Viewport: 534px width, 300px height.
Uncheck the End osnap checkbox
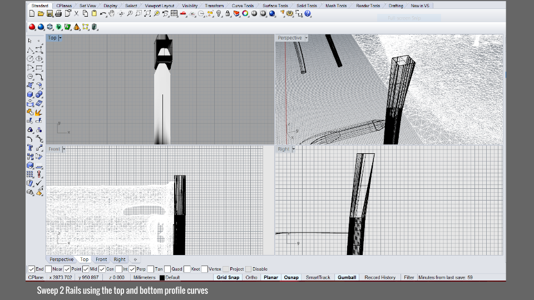(x=32, y=269)
